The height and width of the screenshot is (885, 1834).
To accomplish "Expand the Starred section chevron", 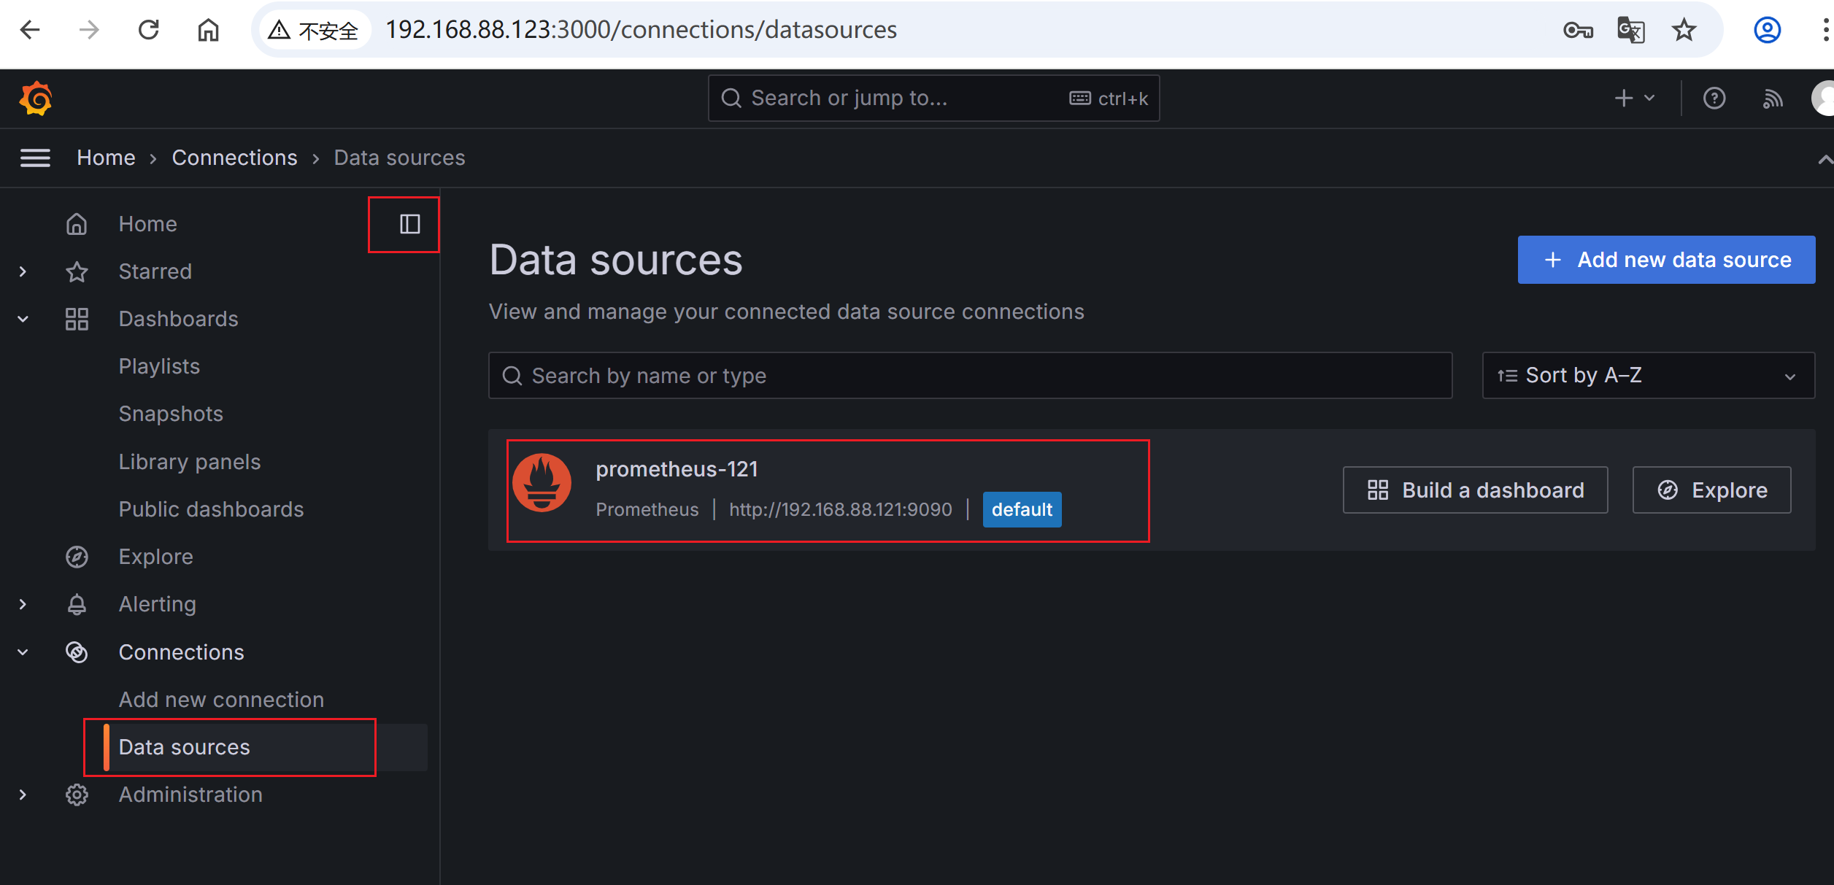I will [x=23, y=271].
